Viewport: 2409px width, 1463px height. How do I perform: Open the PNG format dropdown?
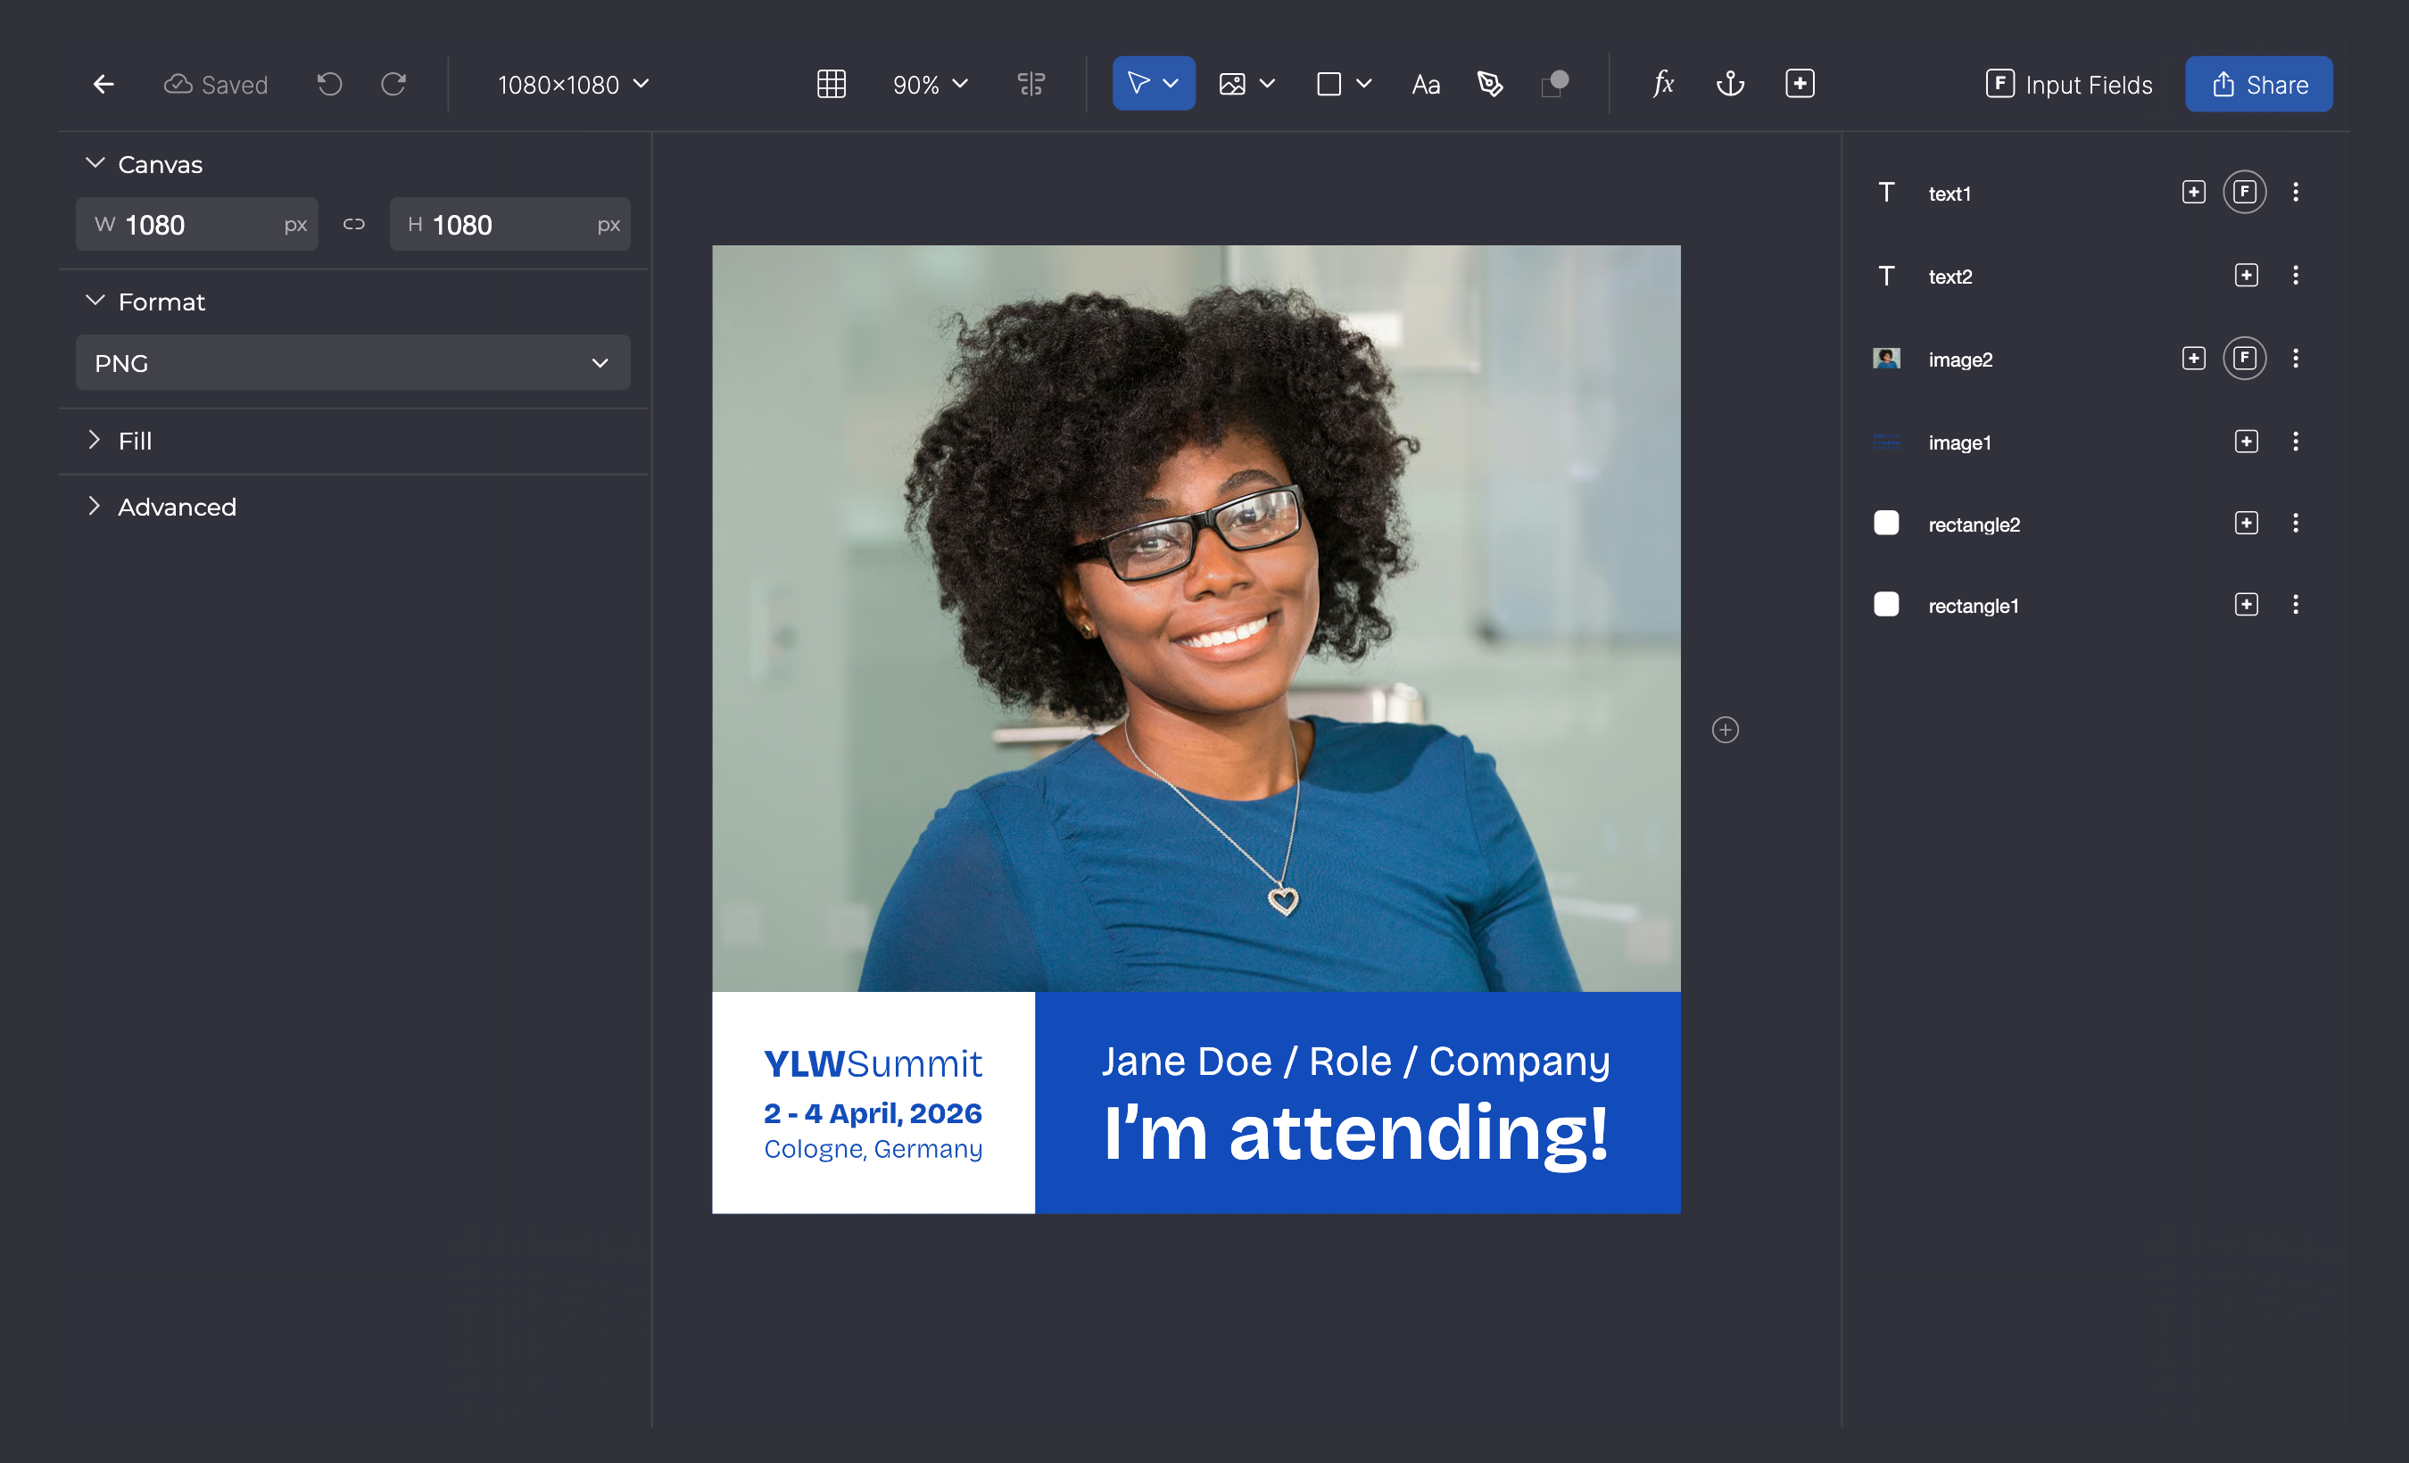coord(353,362)
